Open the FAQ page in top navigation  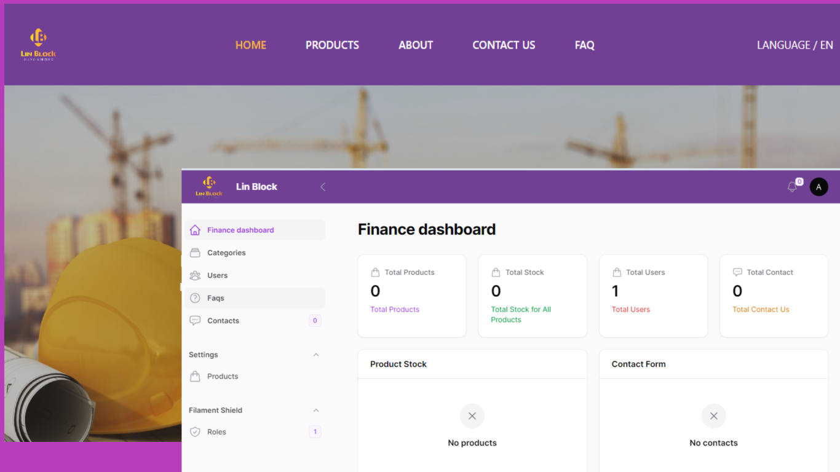point(585,45)
